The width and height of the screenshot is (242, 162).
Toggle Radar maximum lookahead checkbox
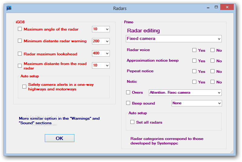coord(20,53)
